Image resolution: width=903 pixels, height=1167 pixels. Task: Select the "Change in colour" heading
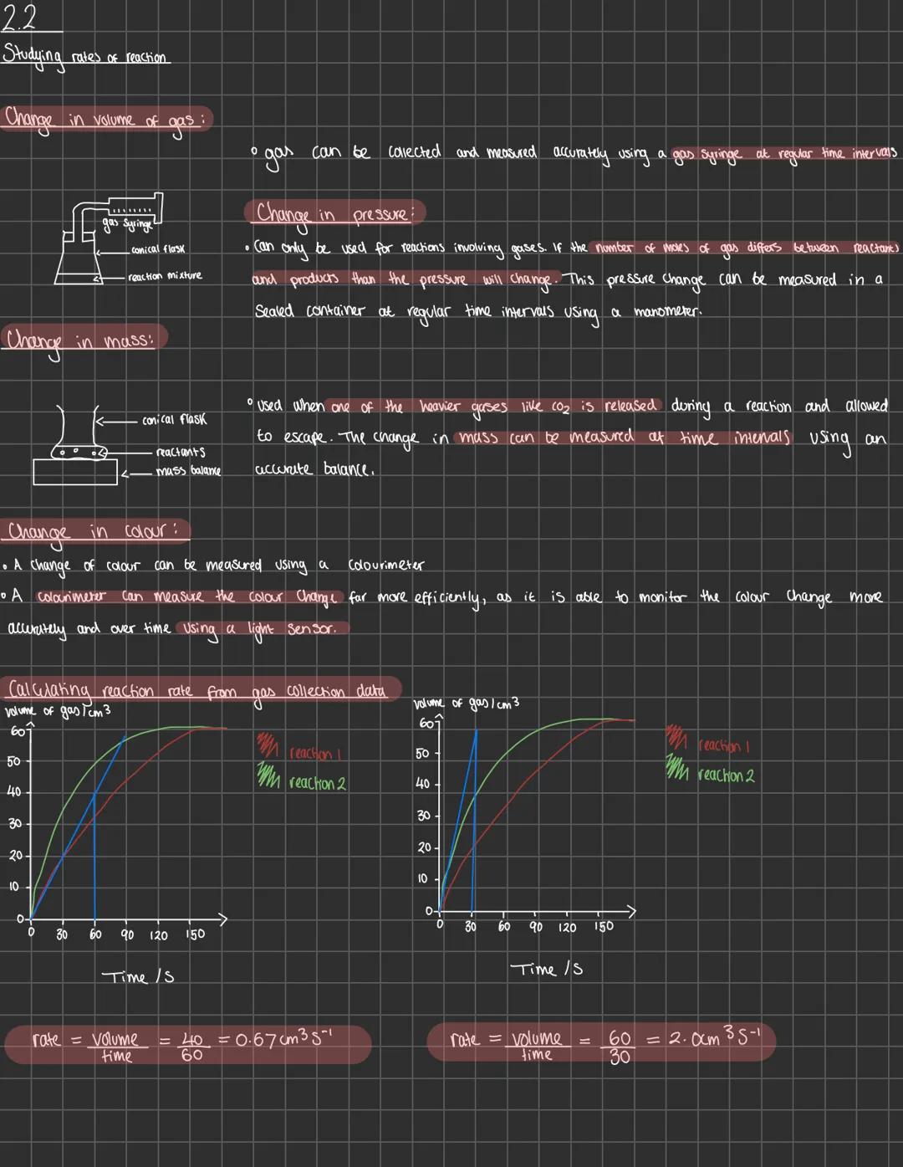point(96,531)
